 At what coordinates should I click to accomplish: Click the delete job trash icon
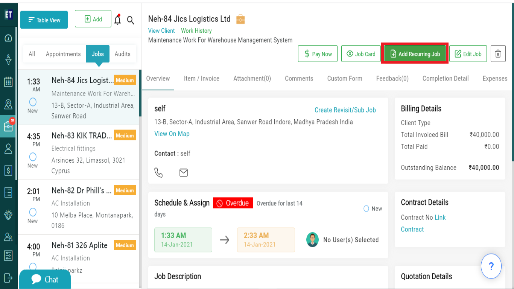tap(498, 54)
